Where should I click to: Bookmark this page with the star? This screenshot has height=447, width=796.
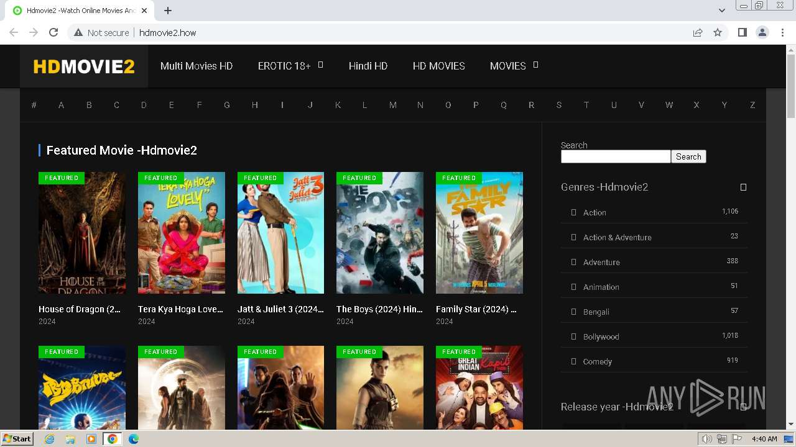click(x=718, y=32)
